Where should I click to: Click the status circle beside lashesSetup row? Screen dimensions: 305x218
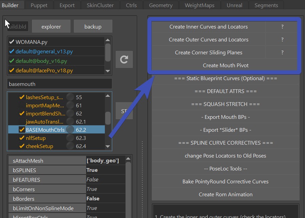pos(70,97)
